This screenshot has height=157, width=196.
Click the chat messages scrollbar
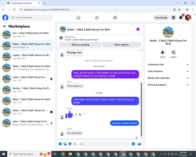(141, 110)
